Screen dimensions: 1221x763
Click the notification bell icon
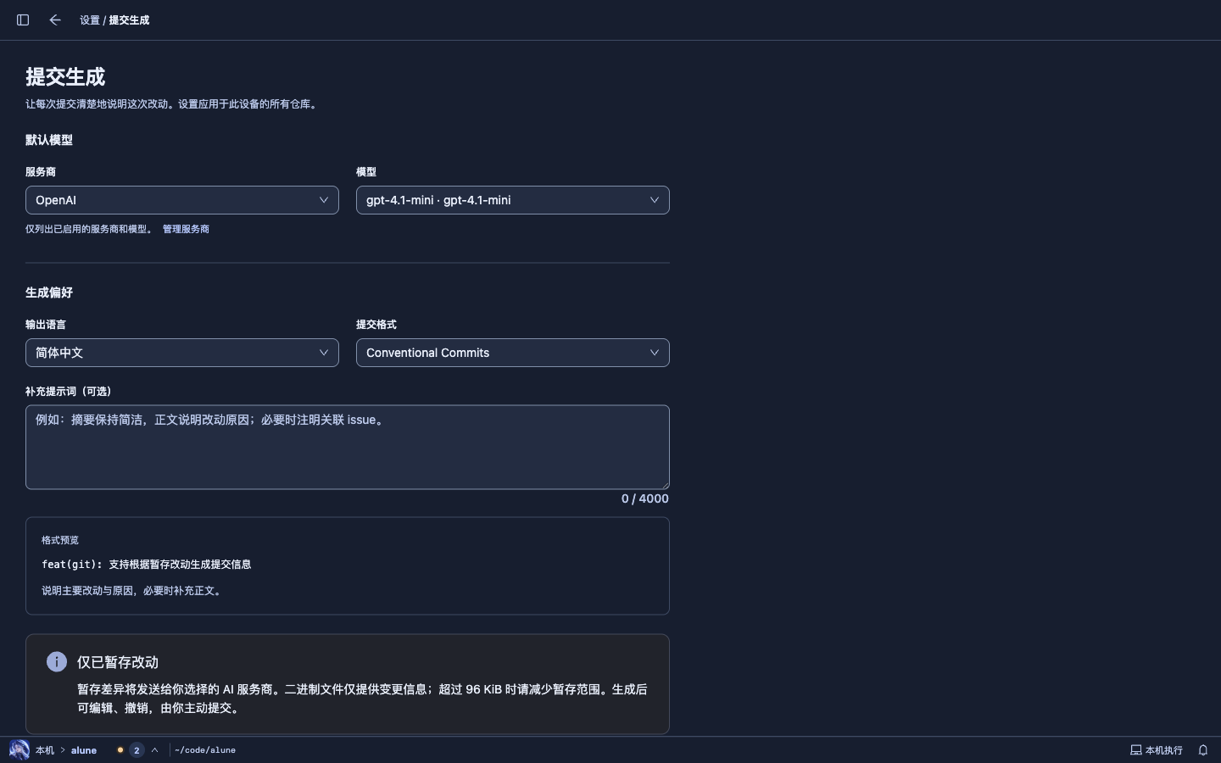(1202, 750)
